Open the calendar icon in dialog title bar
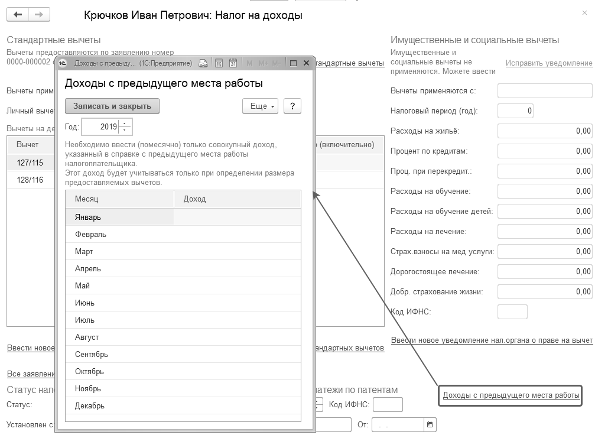 coord(233,63)
